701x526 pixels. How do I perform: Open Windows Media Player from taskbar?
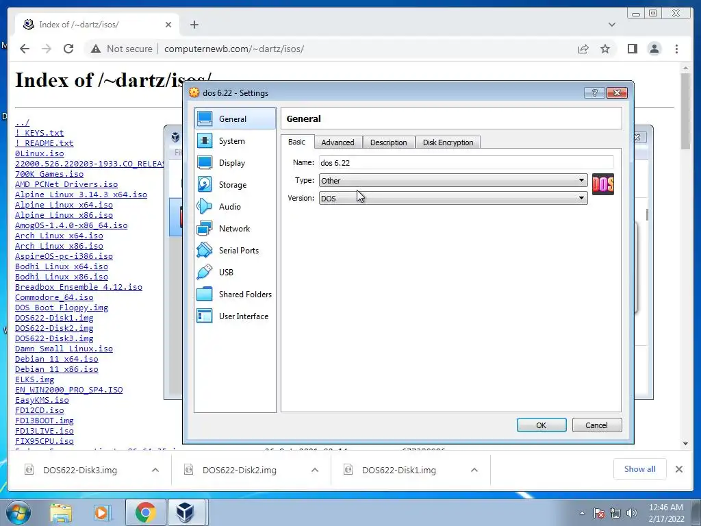(101, 512)
